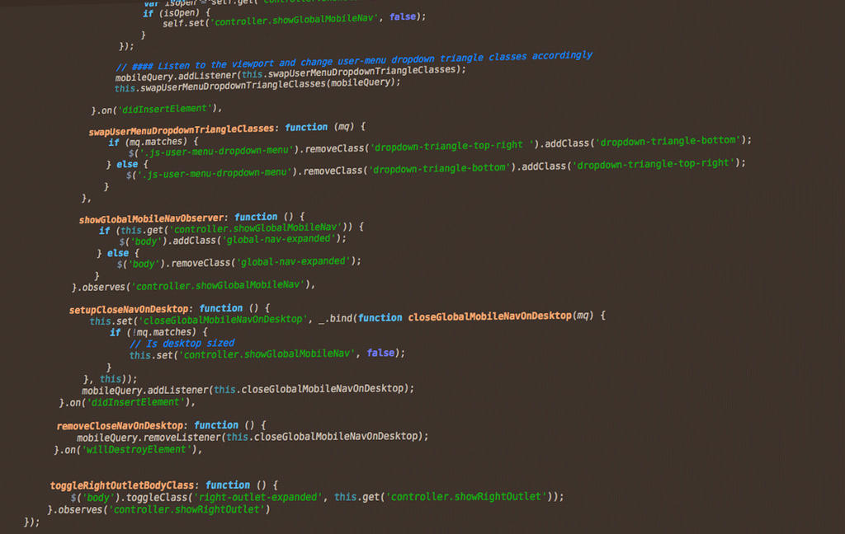The image size is (845, 534).
Task: Click the 'right-outlet-expanded' string
Action: [257, 498]
